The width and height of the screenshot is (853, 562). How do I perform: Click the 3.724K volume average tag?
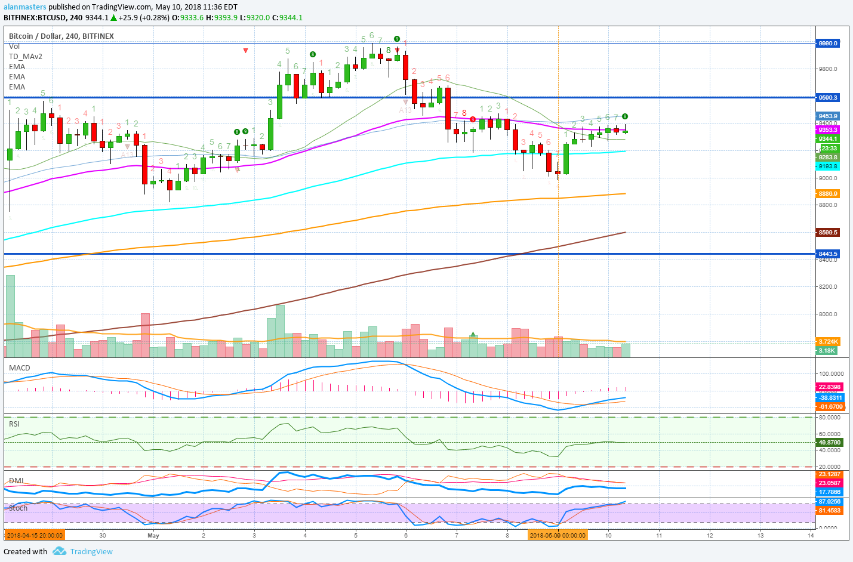[x=828, y=341]
